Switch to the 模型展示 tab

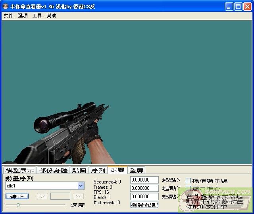(x=19, y=170)
